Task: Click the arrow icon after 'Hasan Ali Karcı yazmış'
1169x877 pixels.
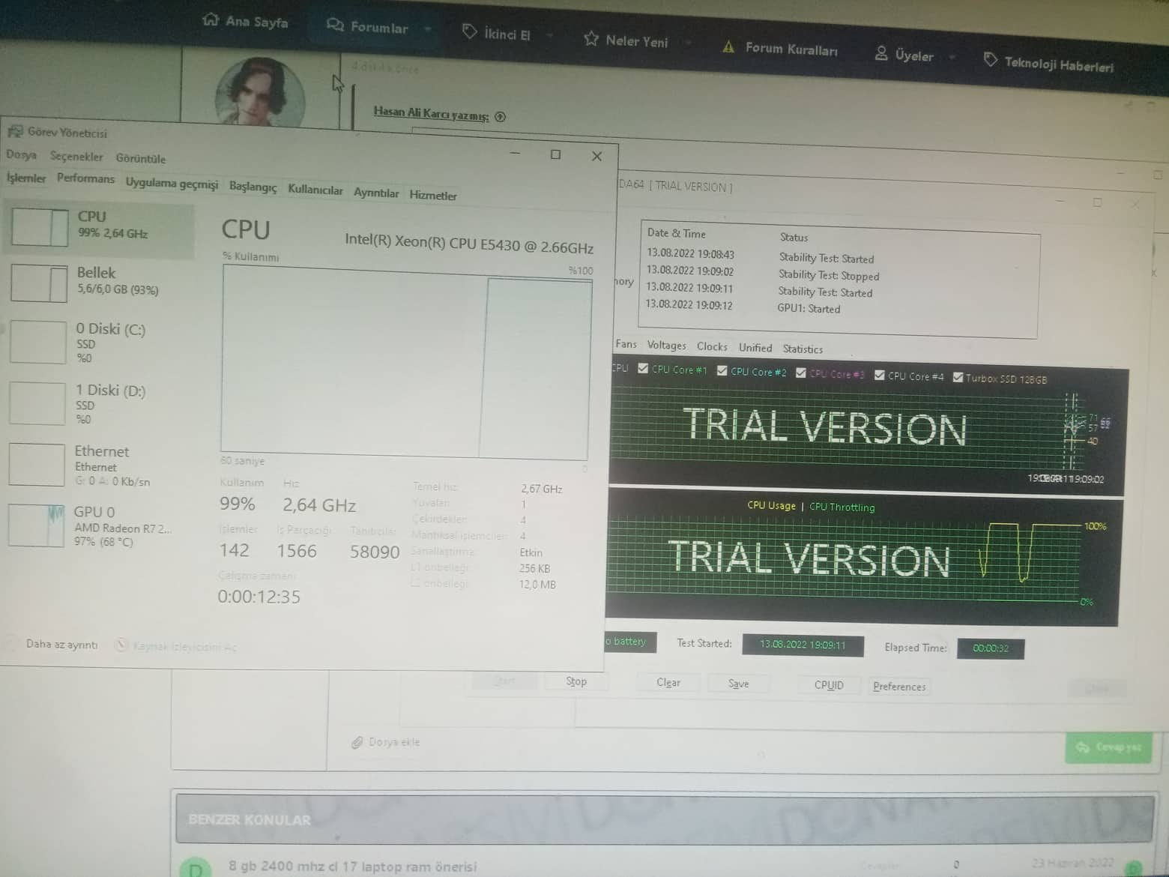Action: coord(501,116)
